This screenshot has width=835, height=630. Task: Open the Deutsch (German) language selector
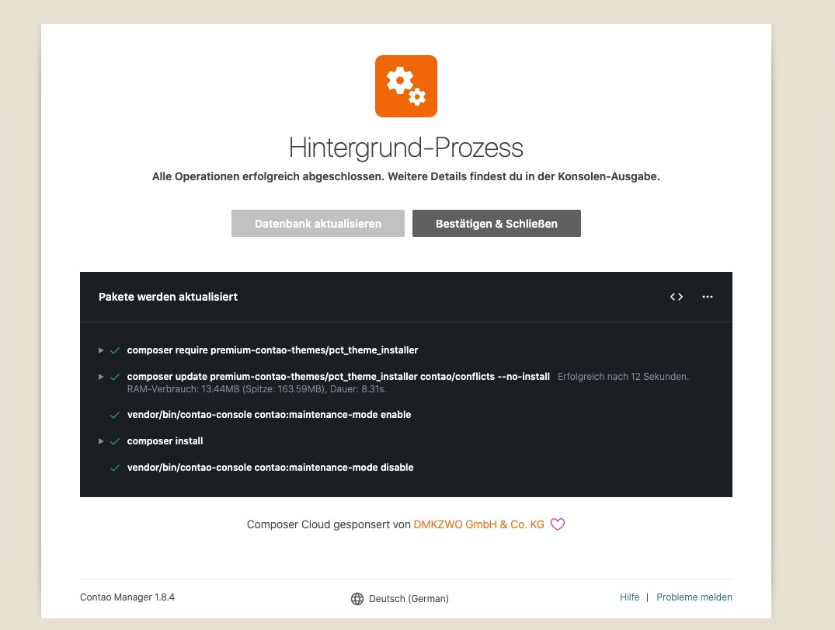click(x=400, y=599)
